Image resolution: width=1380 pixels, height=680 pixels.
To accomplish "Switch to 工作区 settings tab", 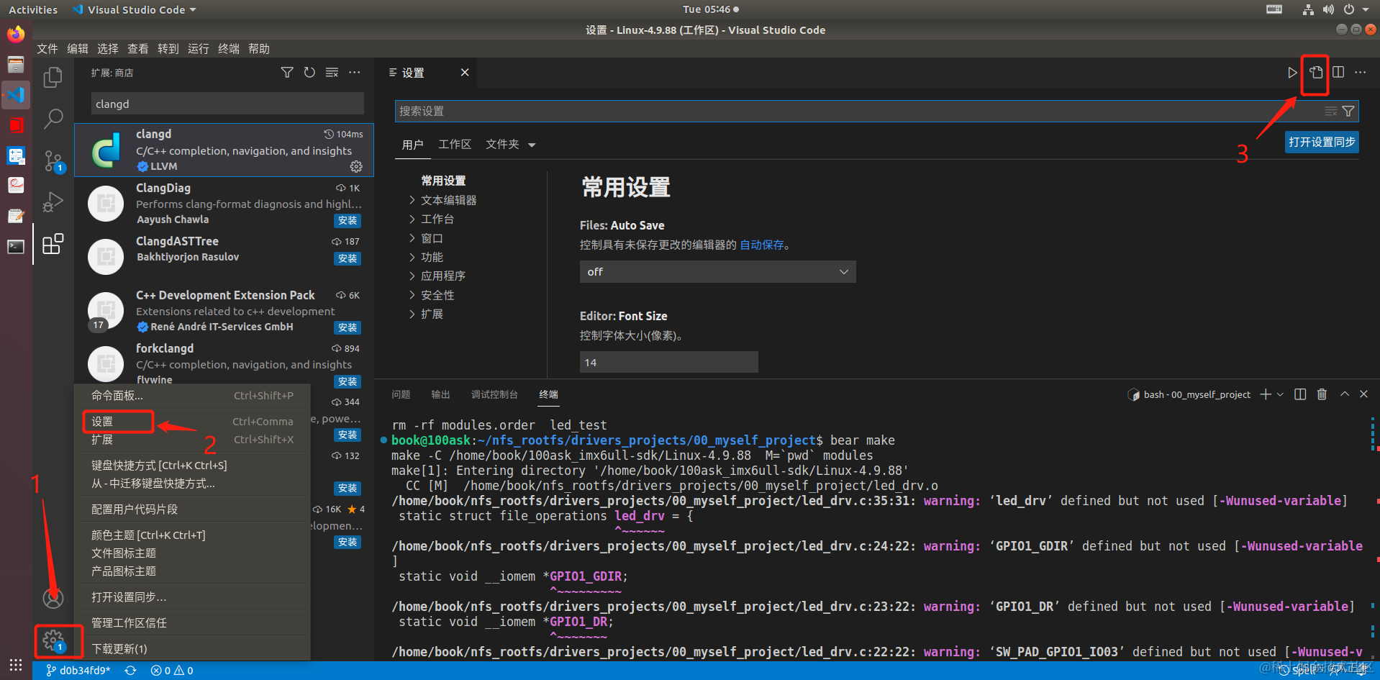I will [x=455, y=145].
